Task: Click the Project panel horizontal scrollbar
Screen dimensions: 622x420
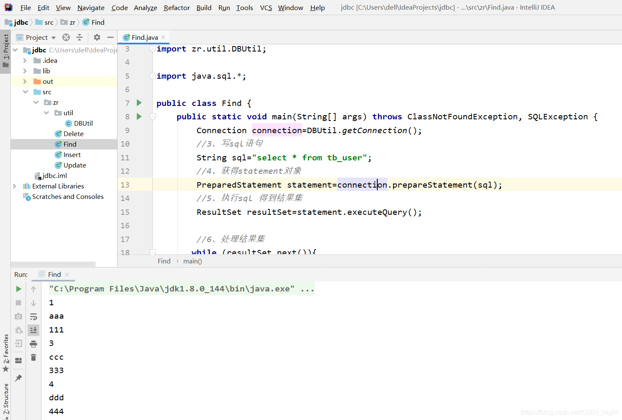Action: (x=53, y=264)
